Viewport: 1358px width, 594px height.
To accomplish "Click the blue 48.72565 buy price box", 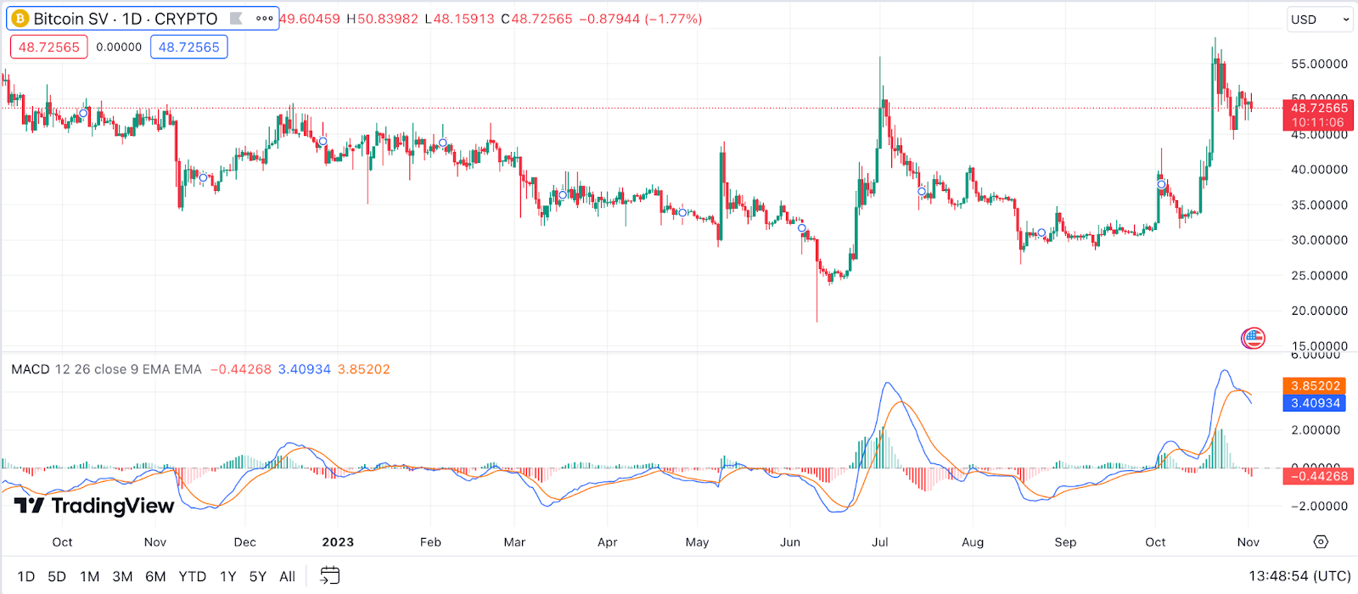I will click(188, 48).
